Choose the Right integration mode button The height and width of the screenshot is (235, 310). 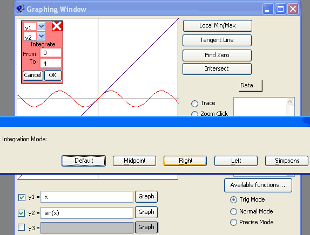pyautogui.click(x=185, y=161)
